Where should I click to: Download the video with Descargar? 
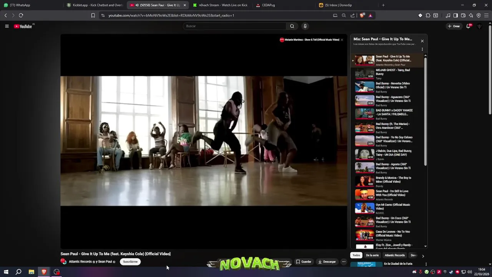click(x=327, y=262)
